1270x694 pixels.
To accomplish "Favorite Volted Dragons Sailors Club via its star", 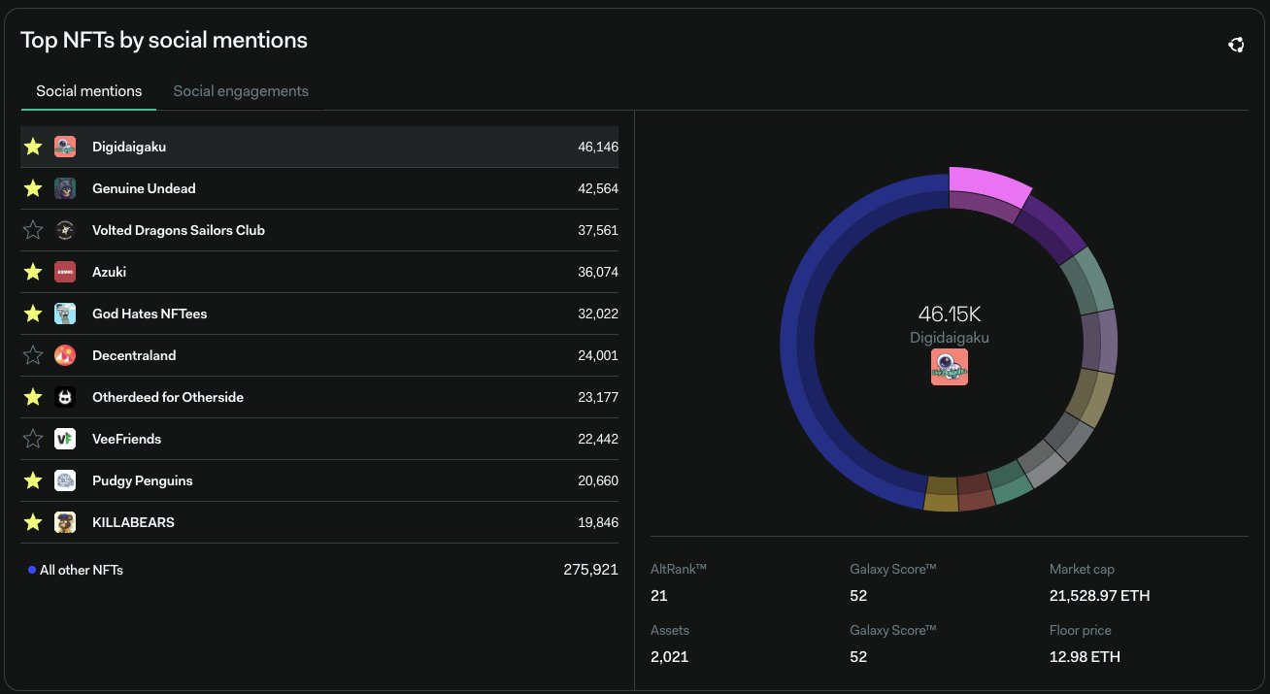I will 33,230.
